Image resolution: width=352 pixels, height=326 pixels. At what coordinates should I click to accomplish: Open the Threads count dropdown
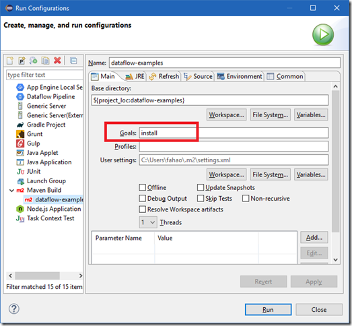coord(148,222)
